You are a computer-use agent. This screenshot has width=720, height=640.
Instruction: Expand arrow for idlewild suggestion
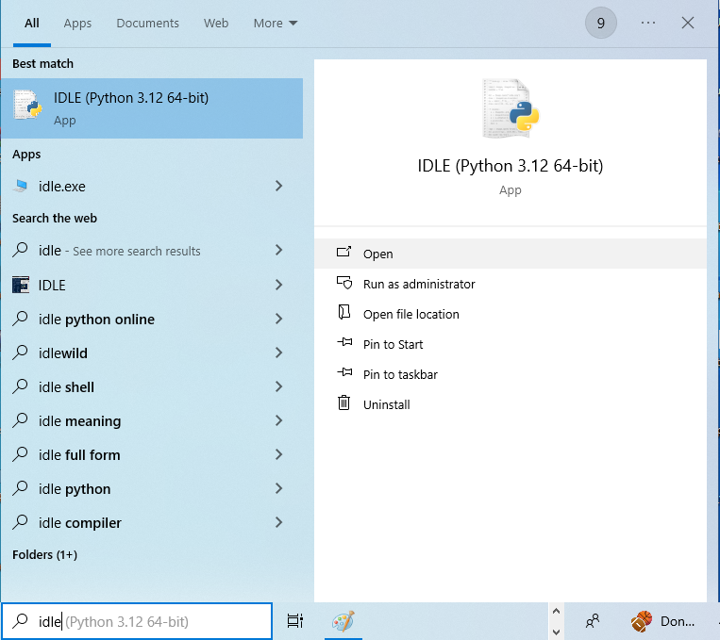point(278,353)
